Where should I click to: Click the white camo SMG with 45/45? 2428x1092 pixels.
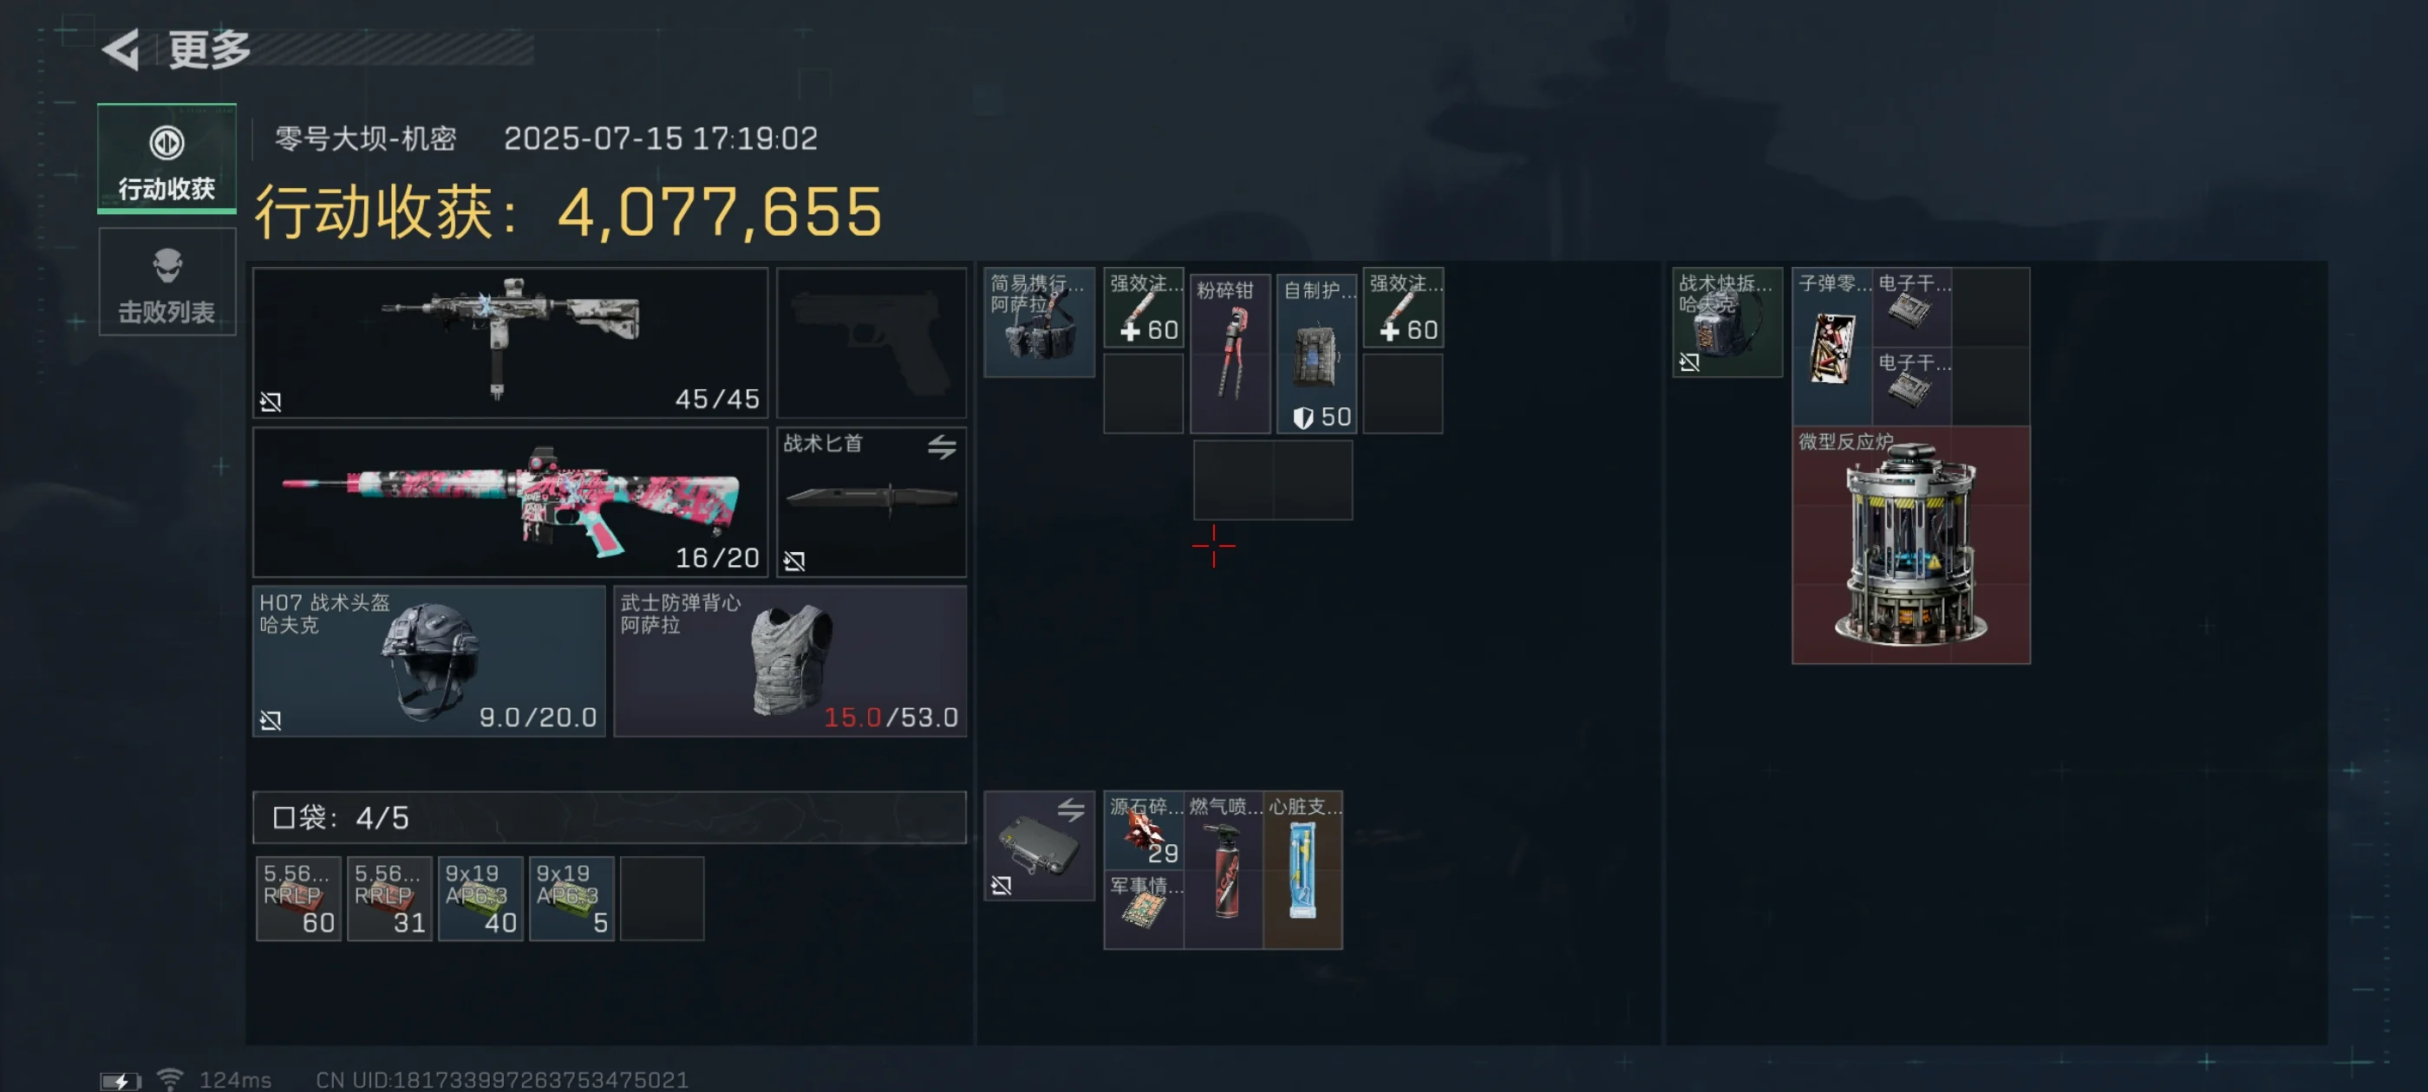510,342
